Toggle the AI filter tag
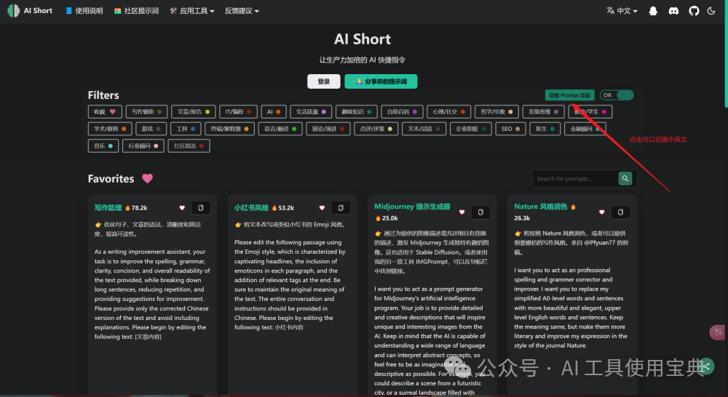The height and width of the screenshot is (397, 728). [x=274, y=112]
